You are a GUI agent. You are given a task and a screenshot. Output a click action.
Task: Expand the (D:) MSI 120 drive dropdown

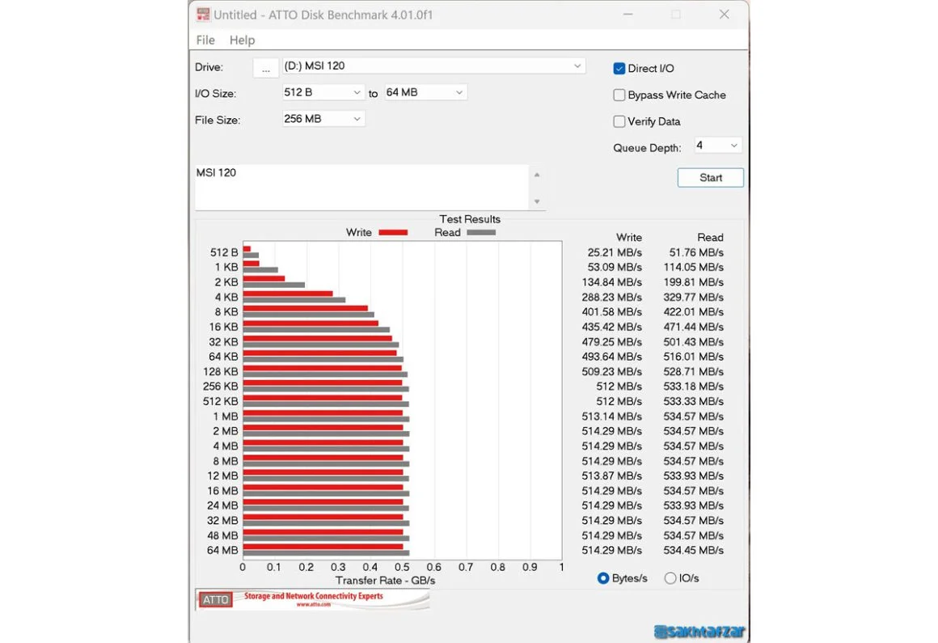pyautogui.click(x=433, y=66)
